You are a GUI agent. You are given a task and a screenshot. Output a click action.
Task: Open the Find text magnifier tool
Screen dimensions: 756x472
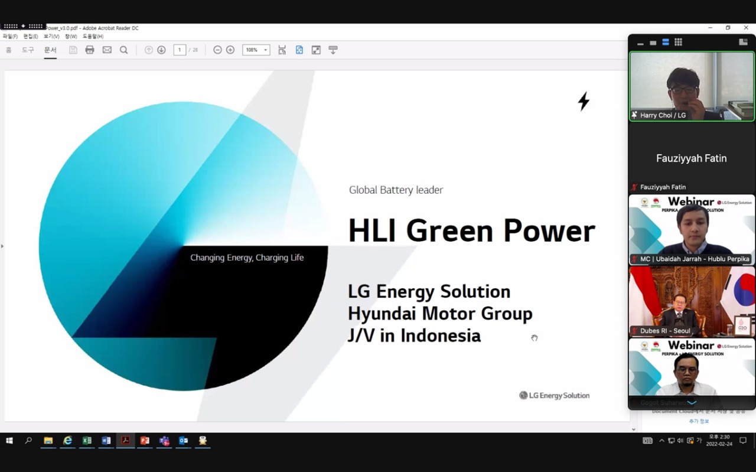tap(124, 50)
